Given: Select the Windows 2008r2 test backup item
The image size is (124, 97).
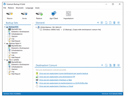Looking at the screenshot, I should tap(72, 30).
